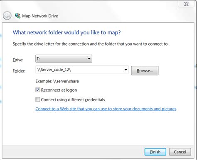
Task: Click the Cancel button
Action: 180,152
